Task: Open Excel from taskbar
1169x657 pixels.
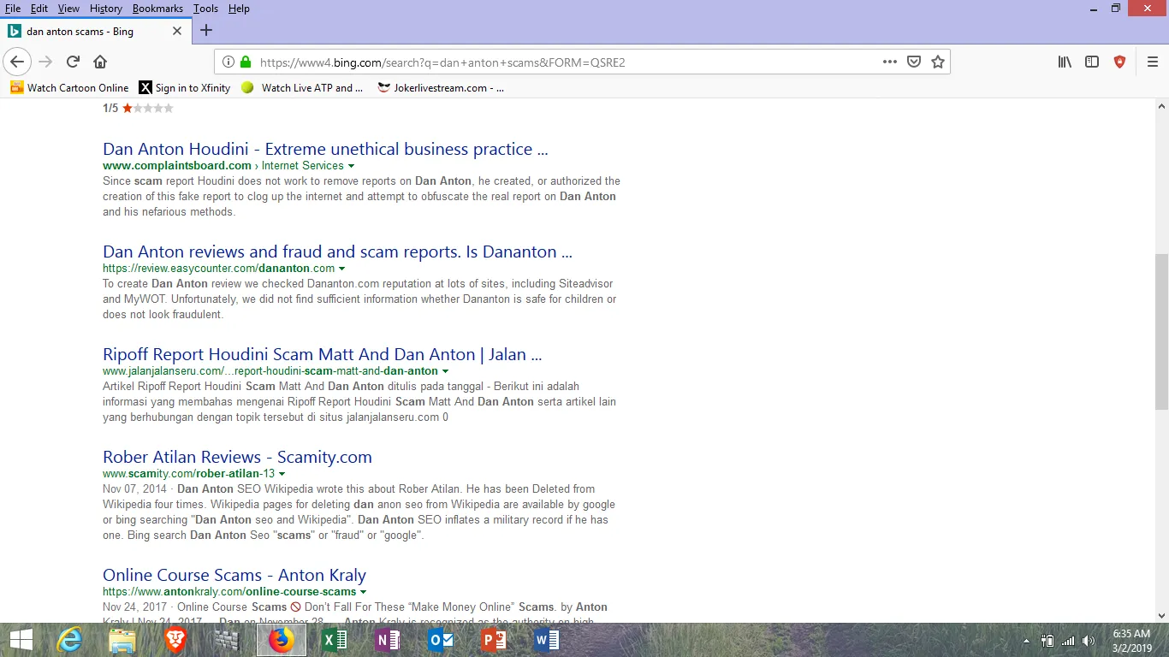Action: (x=335, y=640)
